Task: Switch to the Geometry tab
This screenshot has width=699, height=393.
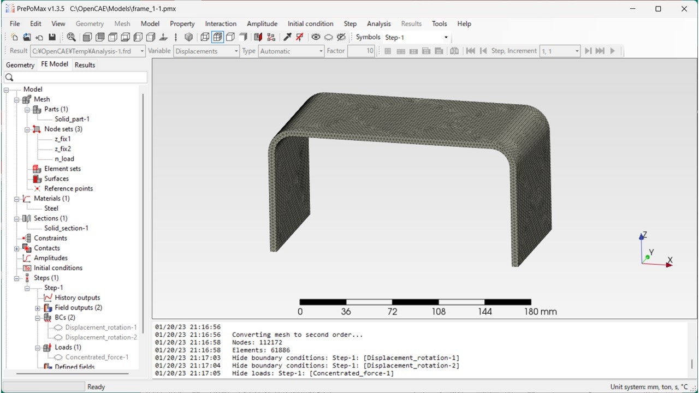Action: tap(20, 65)
